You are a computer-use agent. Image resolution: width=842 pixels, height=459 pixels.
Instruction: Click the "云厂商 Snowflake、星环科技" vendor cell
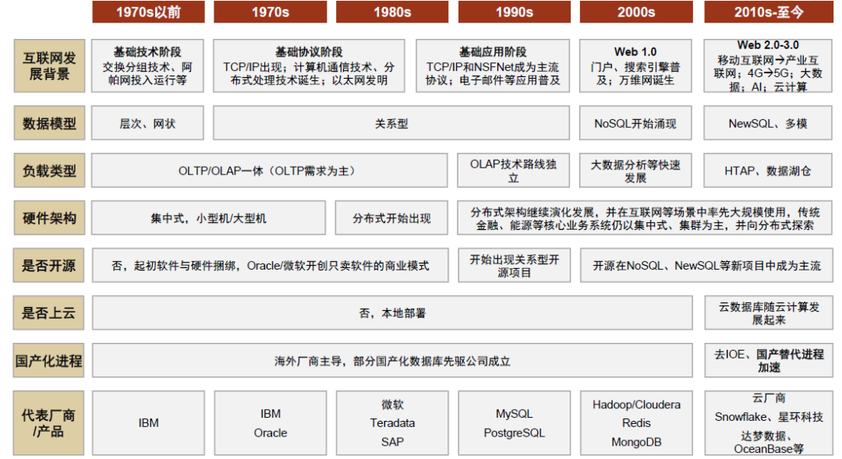click(x=769, y=422)
